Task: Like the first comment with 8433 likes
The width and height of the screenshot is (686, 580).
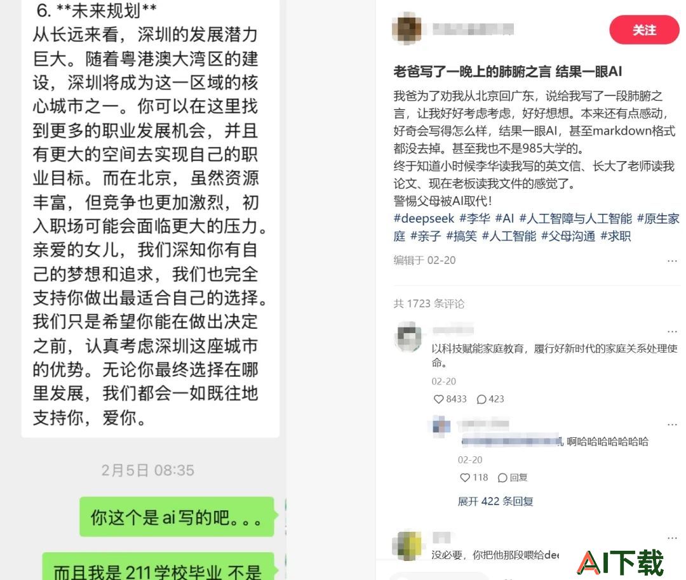Action: [438, 399]
